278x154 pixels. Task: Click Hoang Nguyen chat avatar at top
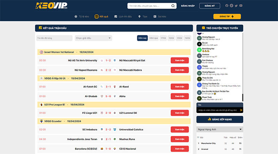click(199, 38)
